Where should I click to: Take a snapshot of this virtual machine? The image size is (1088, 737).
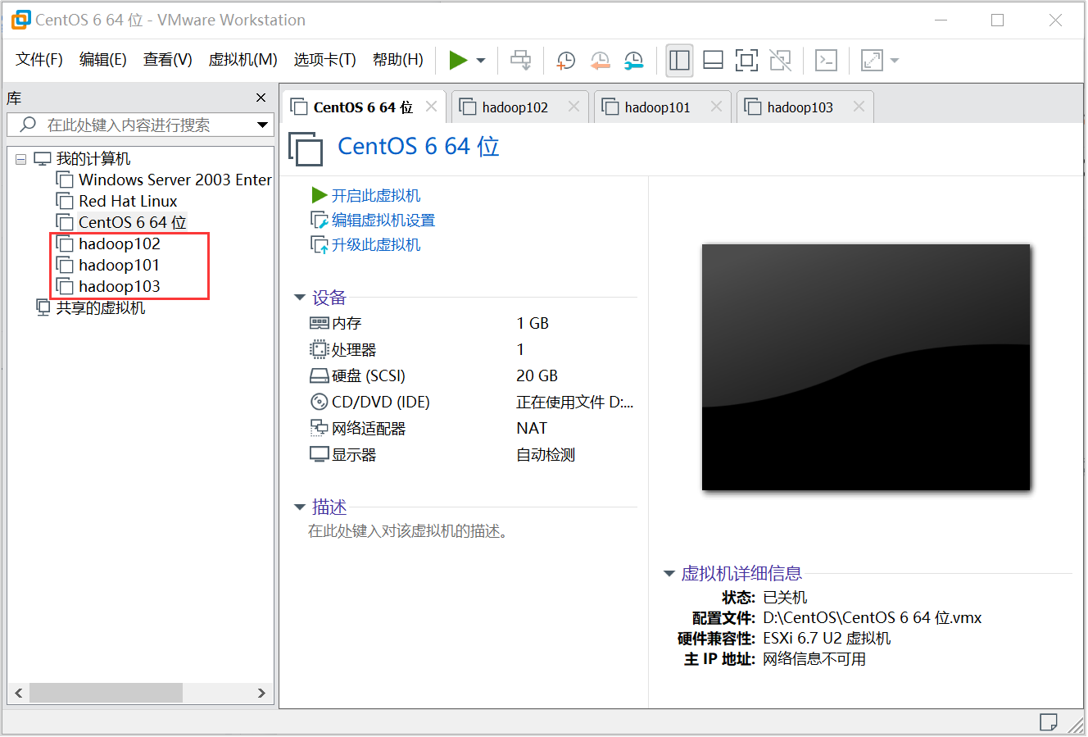coord(565,60)
